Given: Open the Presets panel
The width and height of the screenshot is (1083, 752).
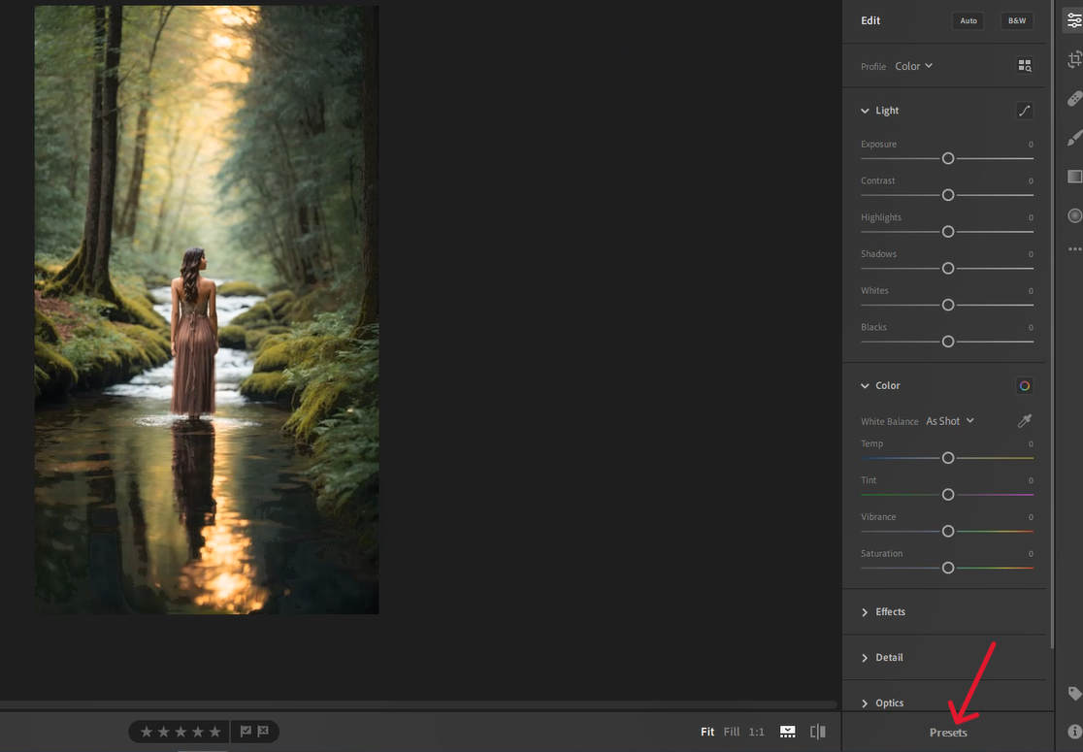Looking at the screenshot, I should [948, 733].
